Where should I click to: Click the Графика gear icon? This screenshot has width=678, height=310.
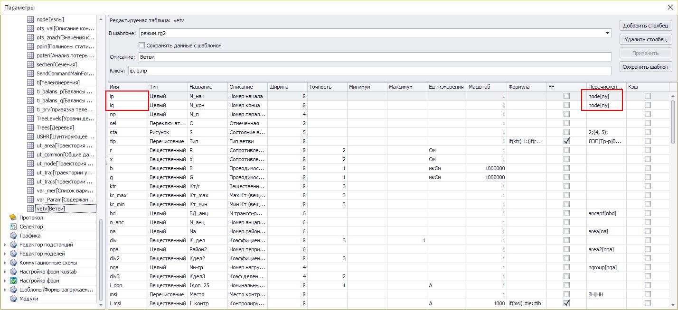13,236
